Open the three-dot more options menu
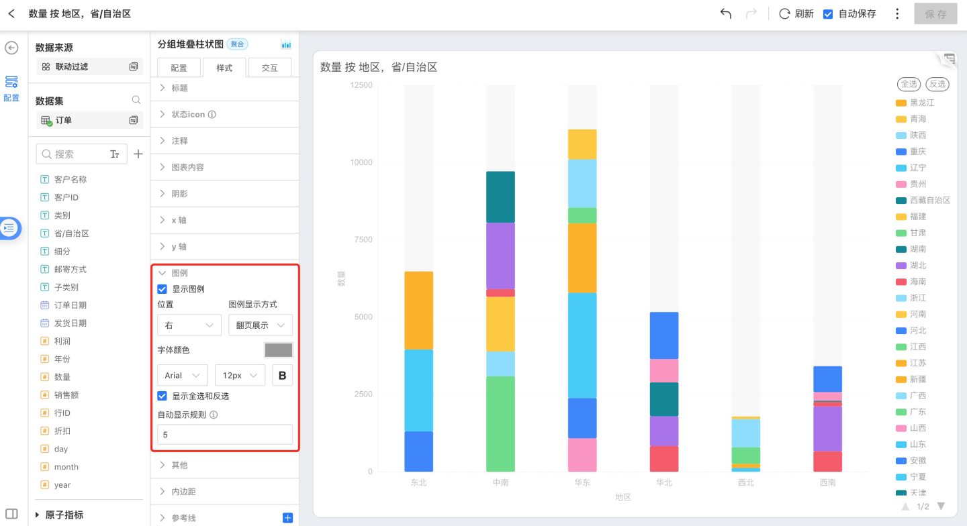 tap(897, 13)
